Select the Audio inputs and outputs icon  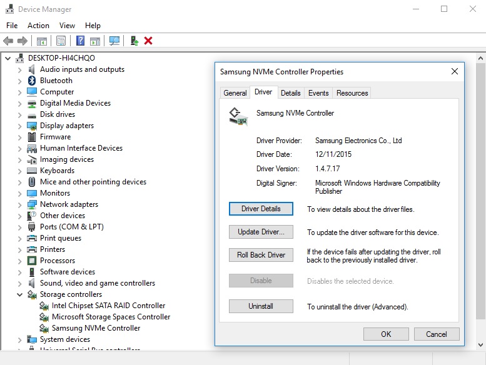tap(32, 69)
